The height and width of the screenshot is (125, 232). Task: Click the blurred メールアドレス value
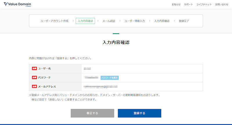tap(100, 87)
